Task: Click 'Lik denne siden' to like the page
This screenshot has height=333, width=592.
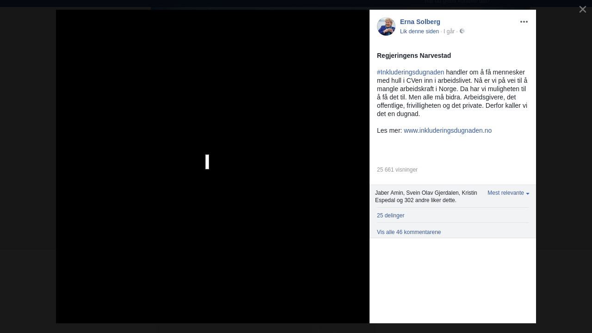Action: click(x=419, y=31)
